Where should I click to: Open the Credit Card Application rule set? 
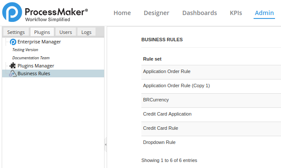pos(211,115)
